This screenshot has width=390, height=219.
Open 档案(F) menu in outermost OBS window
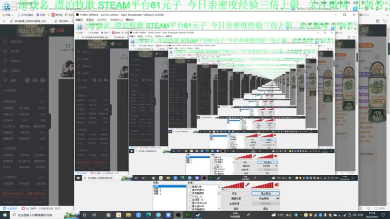coord(79,19)
